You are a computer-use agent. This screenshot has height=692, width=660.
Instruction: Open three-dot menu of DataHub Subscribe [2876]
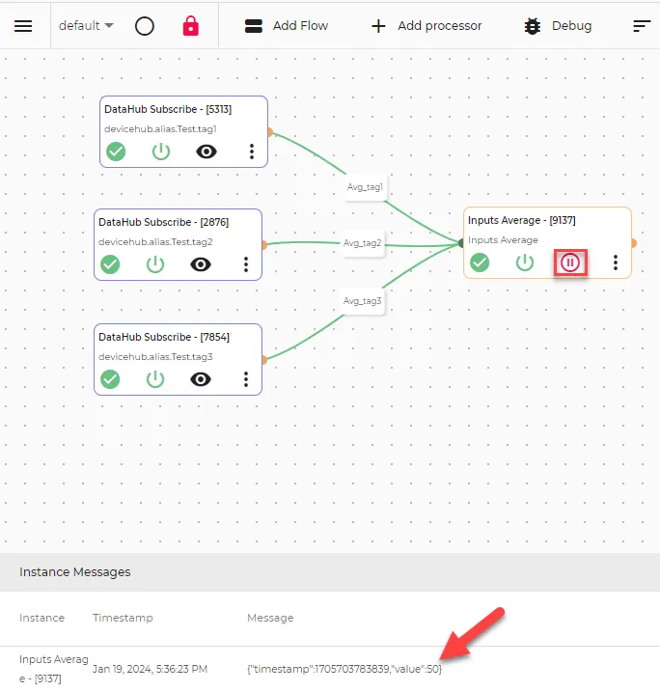246,264
